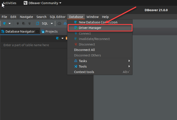Click the Invalidate/Reconnect icon in main toolbar
The width and height of the screenshot is (177, 120).
(x=23, y=24)
